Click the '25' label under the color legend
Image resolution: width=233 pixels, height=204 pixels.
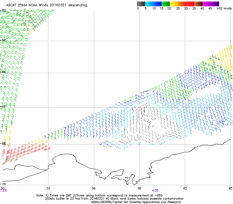click(178, 8)
